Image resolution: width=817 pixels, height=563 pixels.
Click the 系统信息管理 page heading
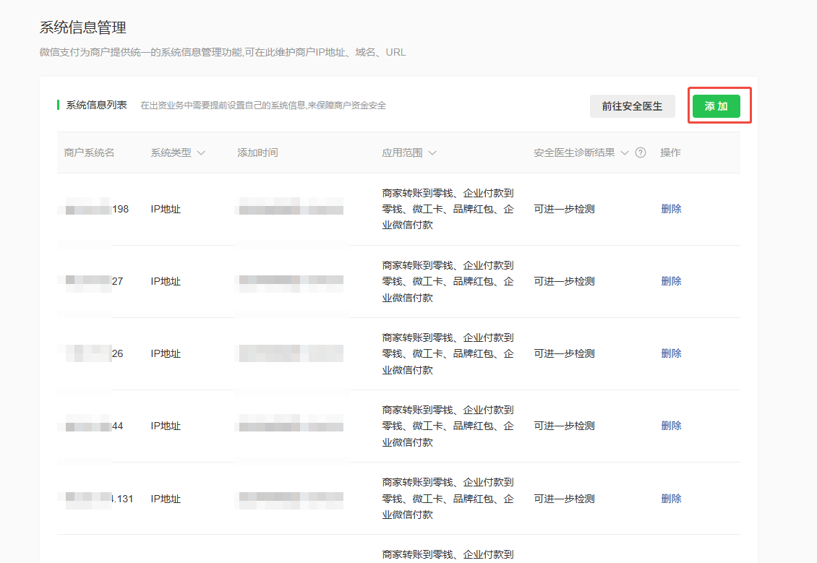82,28
